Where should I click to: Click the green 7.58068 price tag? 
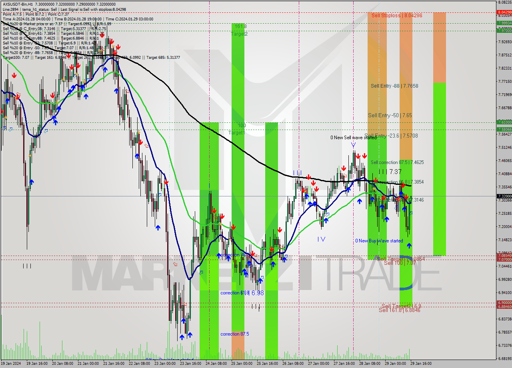[504, 129]
